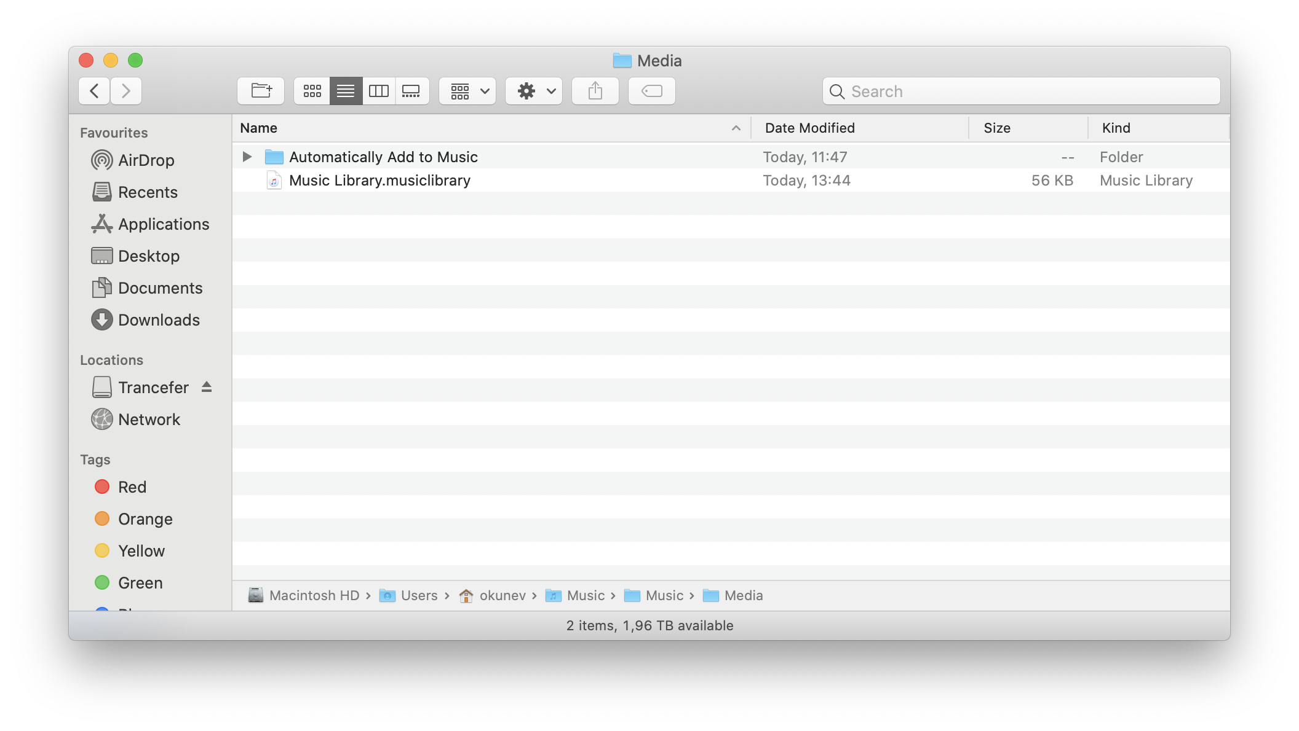Switch to icon view

(x=312, y=91)
